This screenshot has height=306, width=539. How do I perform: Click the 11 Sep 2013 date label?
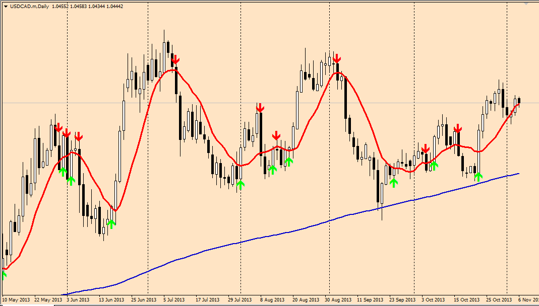coord(370,299)
